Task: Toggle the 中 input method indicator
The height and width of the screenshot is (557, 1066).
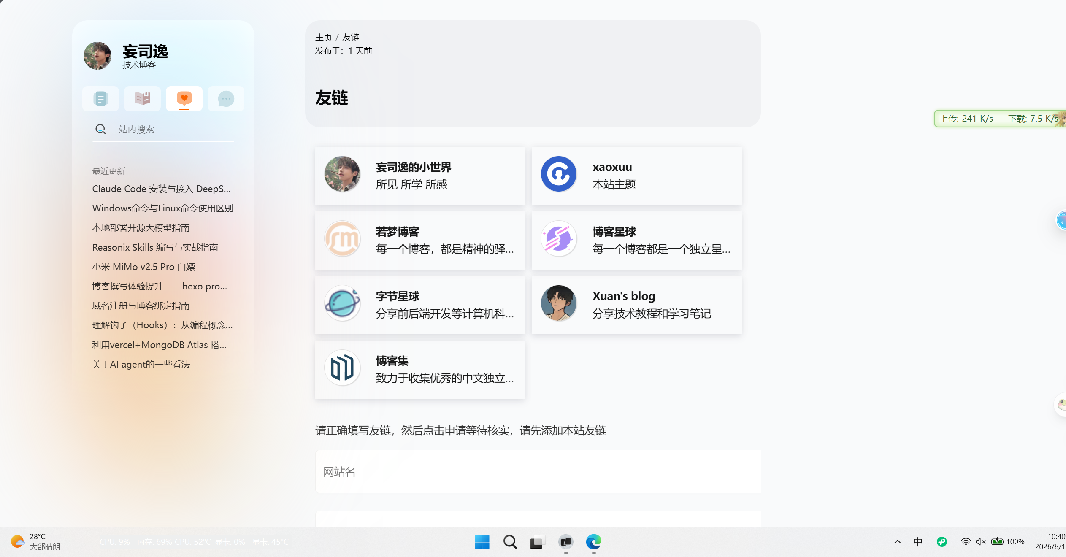Action: pyautogui.click(x=918, y=542)
